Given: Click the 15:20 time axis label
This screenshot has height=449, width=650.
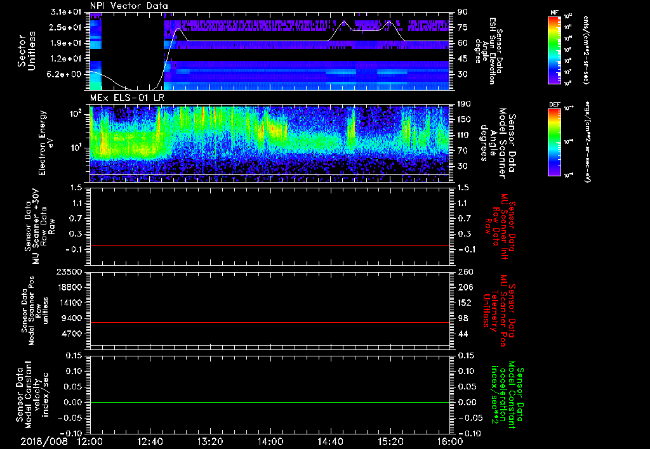Looking at the screenshot, I should (390, 441).
